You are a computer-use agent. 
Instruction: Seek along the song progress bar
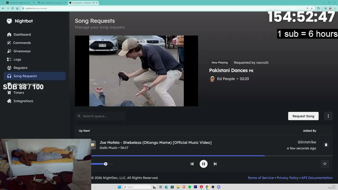(x=212, y=156)
